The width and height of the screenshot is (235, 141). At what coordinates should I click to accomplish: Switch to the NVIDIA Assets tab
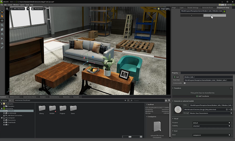(x=15, y=97)
